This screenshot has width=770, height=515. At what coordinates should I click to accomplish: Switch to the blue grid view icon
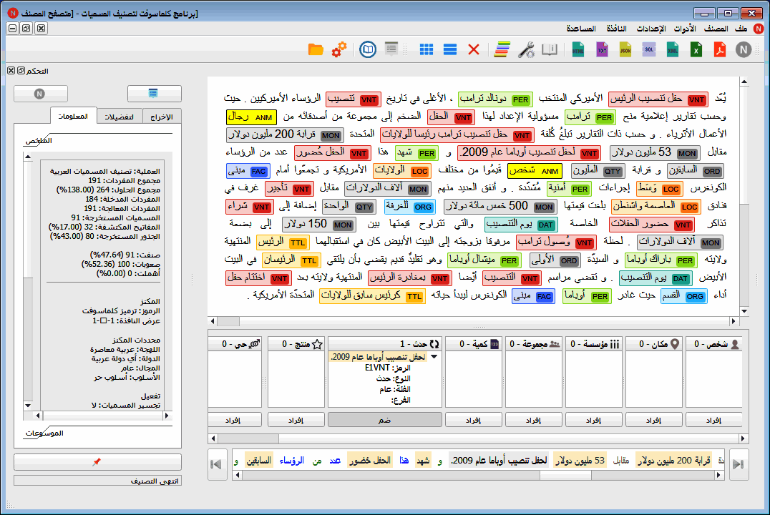pyautogui.click(x=427, y=49)
